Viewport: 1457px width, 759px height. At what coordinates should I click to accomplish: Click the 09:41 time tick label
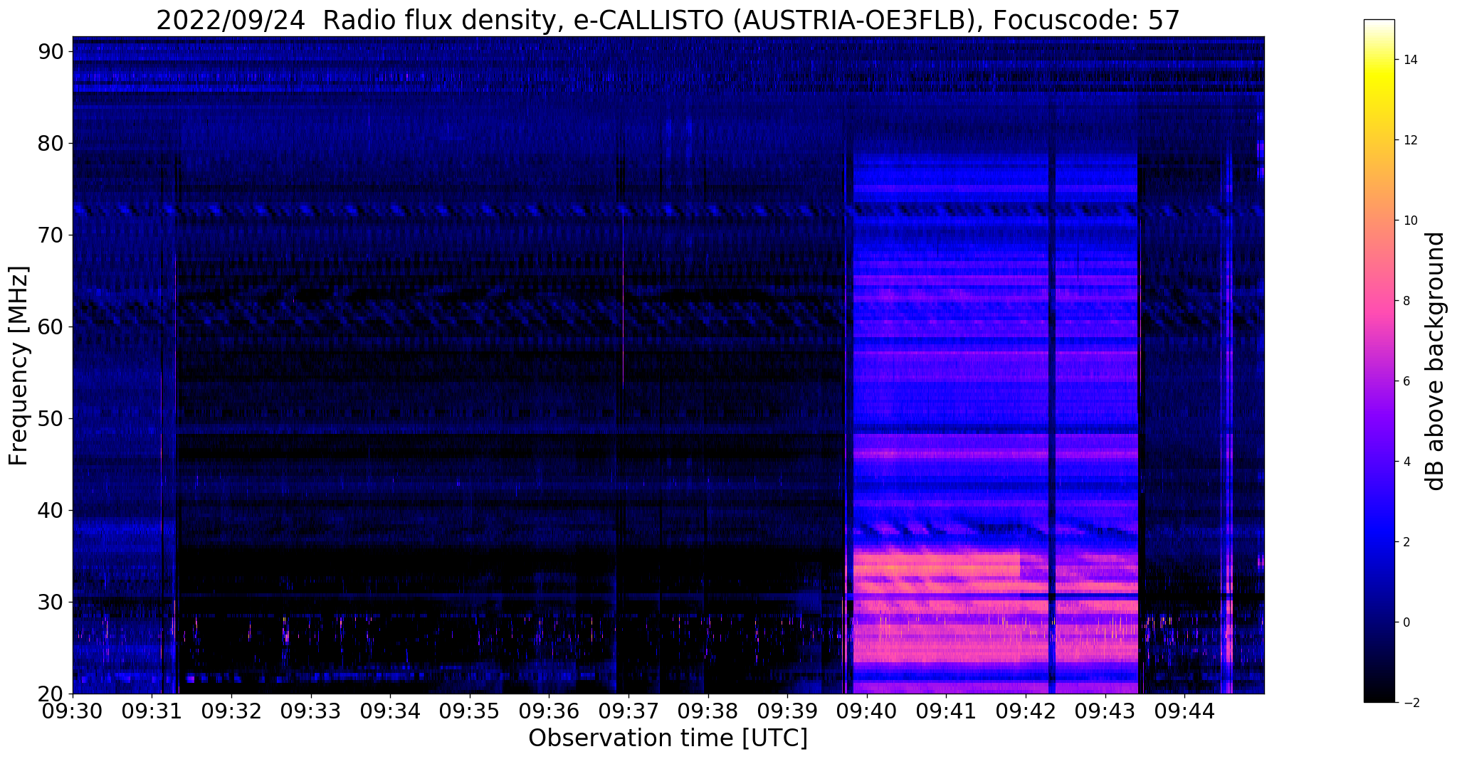(x=946, y=712)
